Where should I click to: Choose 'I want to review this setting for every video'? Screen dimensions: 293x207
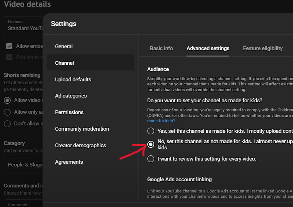[x=151, y=159]
